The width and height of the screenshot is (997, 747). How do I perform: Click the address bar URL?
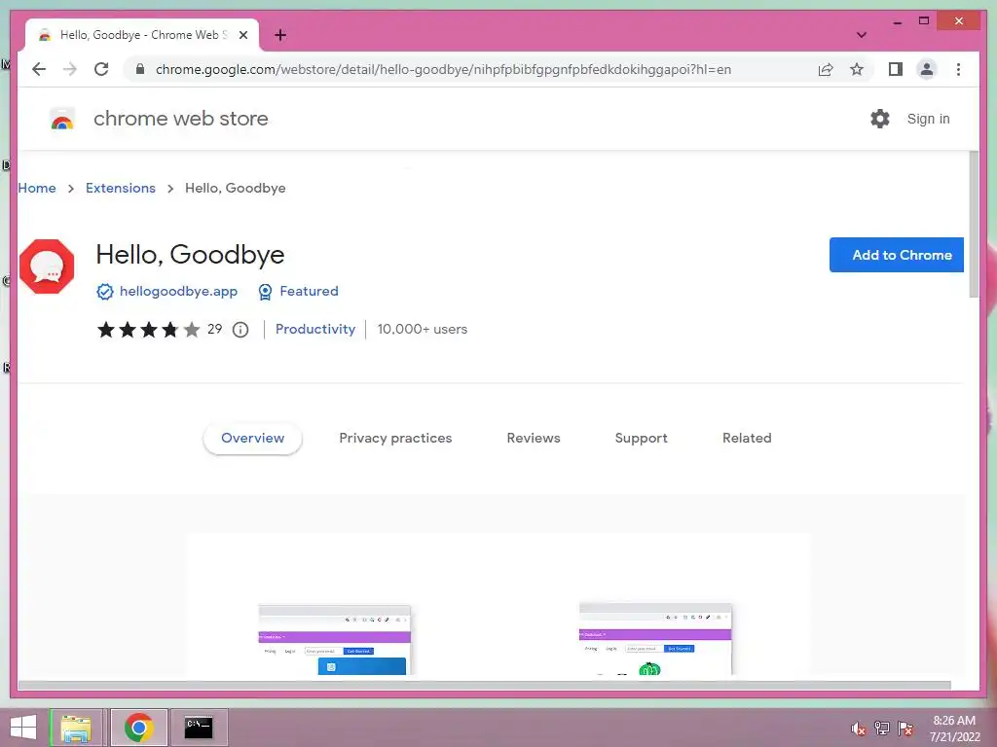coord(443,69)
